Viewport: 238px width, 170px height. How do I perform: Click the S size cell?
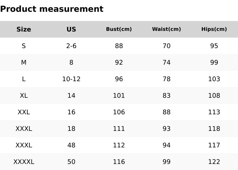point(24,46)
